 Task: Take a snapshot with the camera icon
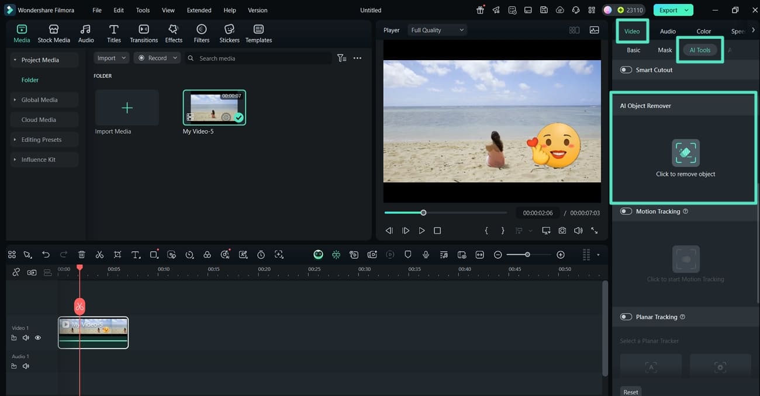click(x=562, y=231)
